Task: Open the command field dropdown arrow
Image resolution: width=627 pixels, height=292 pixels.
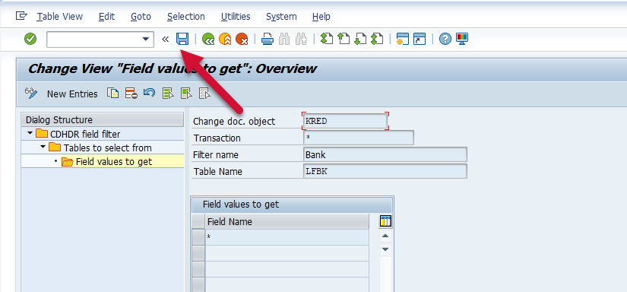Action: pyautogui.click(x=146, y=40)
